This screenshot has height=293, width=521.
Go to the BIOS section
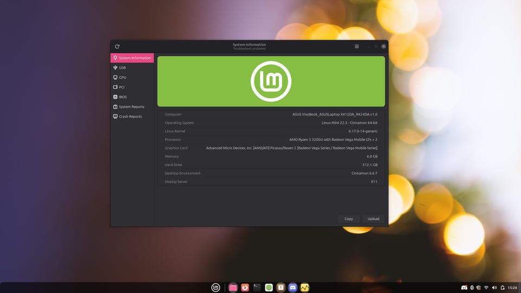123,97
